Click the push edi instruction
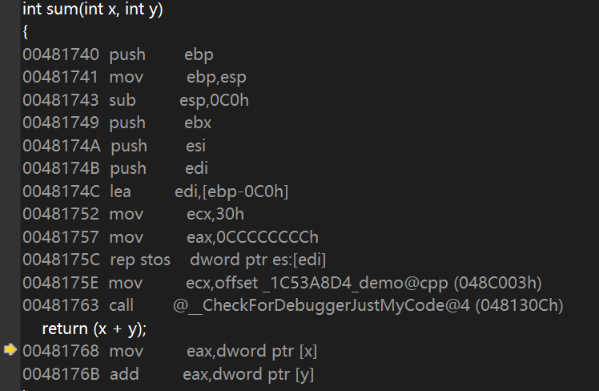This screenshot has width=599, height=391. (x=115, y=168)
